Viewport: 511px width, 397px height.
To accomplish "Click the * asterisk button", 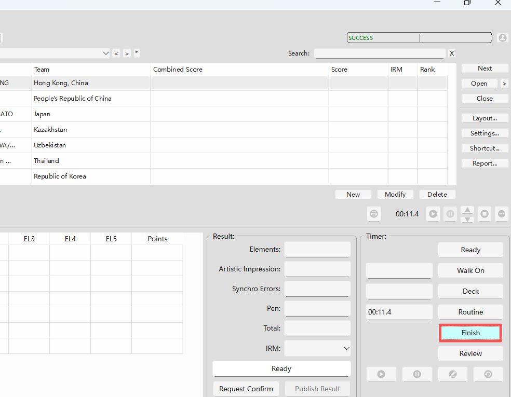I will point(137,53).
